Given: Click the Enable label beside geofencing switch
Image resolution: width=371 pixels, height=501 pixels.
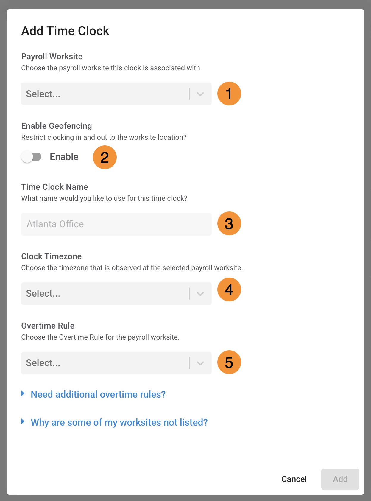Looking at the screenshot, I should point(64,157).
